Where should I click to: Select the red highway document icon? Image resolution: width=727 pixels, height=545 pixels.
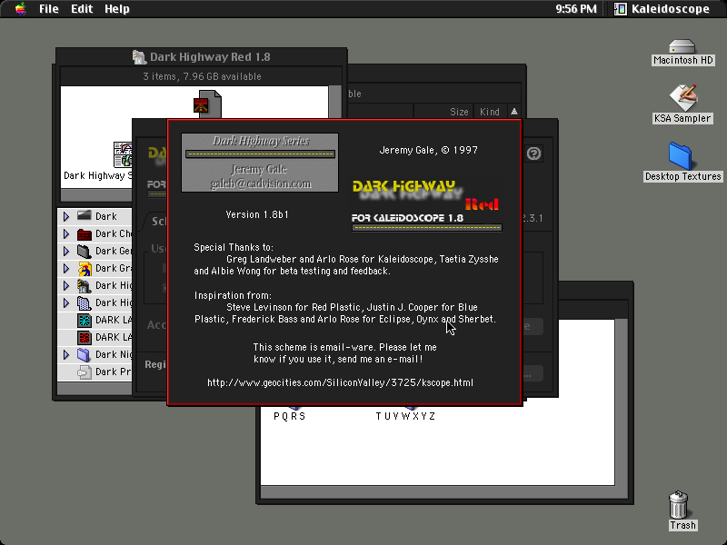point(207,104)
